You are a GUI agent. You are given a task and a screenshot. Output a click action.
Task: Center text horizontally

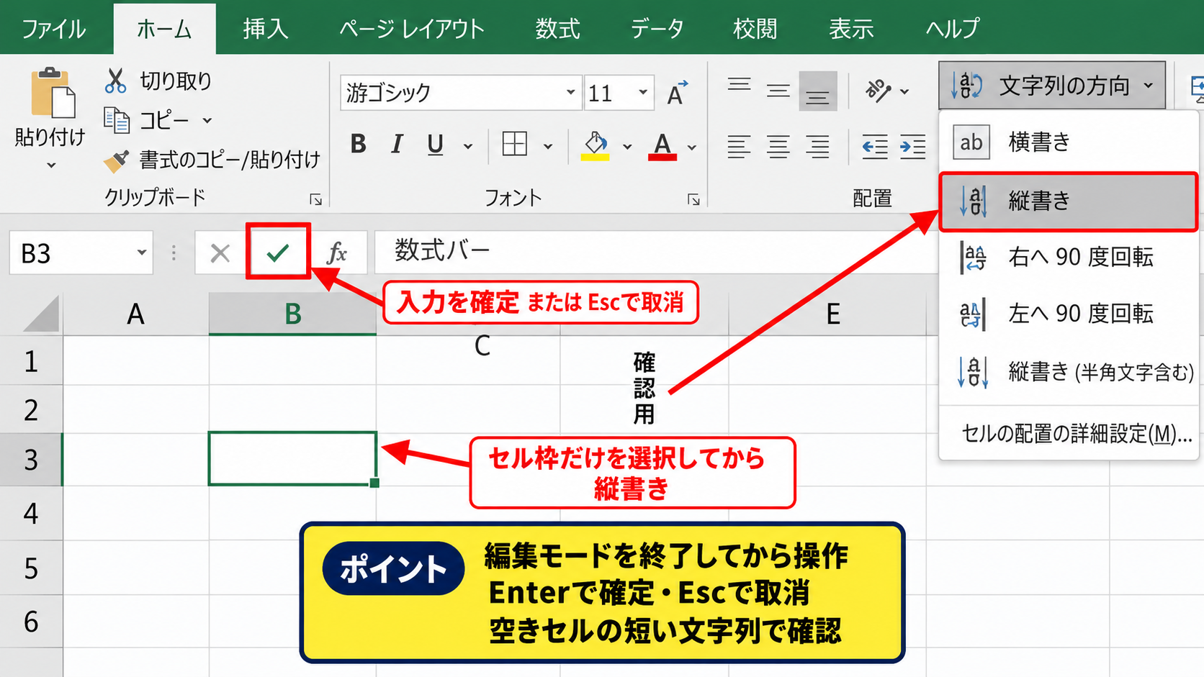pos(778,147)
